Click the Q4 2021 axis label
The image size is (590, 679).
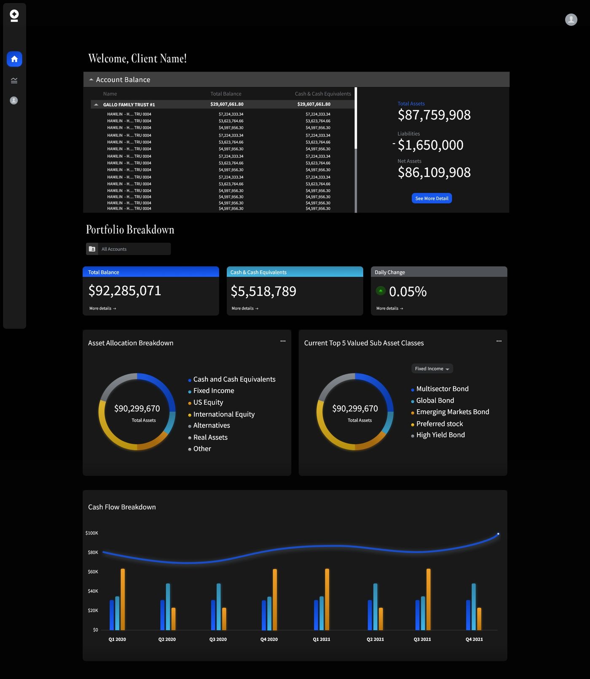474,639
